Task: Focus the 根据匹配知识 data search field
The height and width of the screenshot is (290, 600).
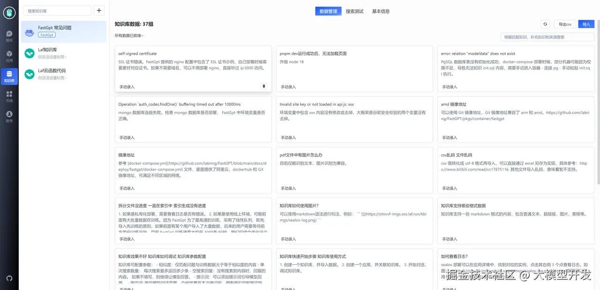Action: (x=547, y=37)
